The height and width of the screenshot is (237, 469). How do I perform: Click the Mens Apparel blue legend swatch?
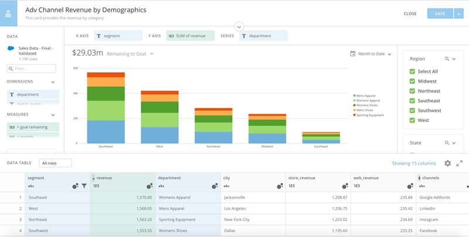click(x=355, y=96)
